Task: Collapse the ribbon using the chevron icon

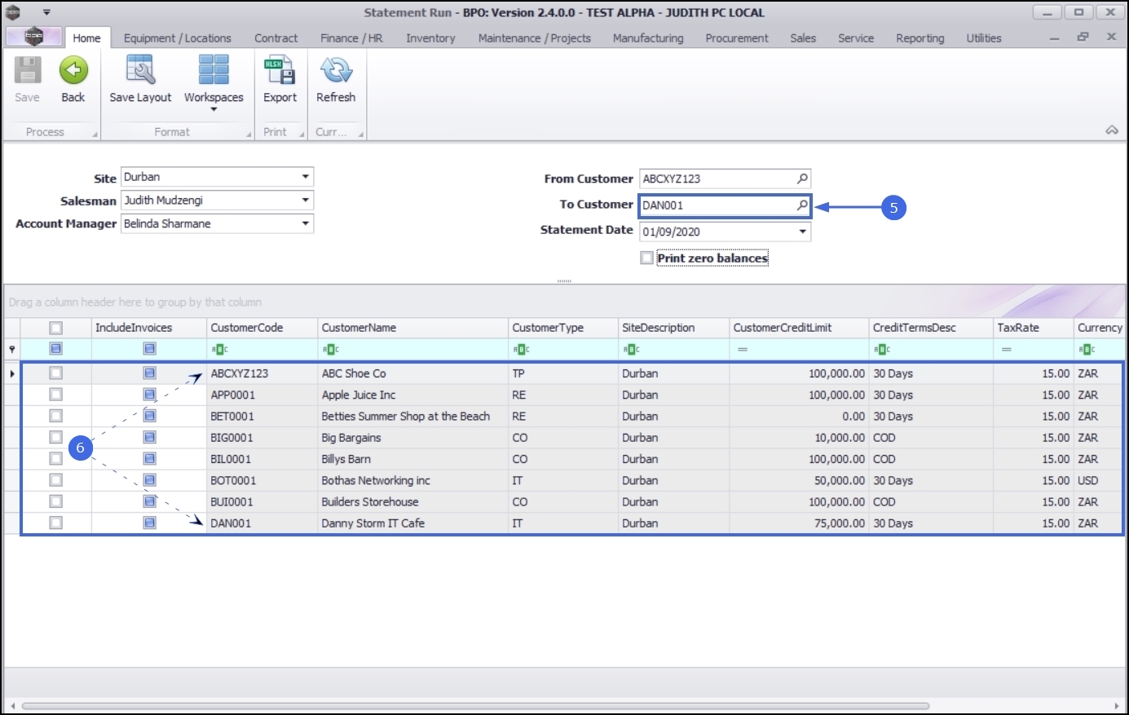Action: [x=1111, y=130]
